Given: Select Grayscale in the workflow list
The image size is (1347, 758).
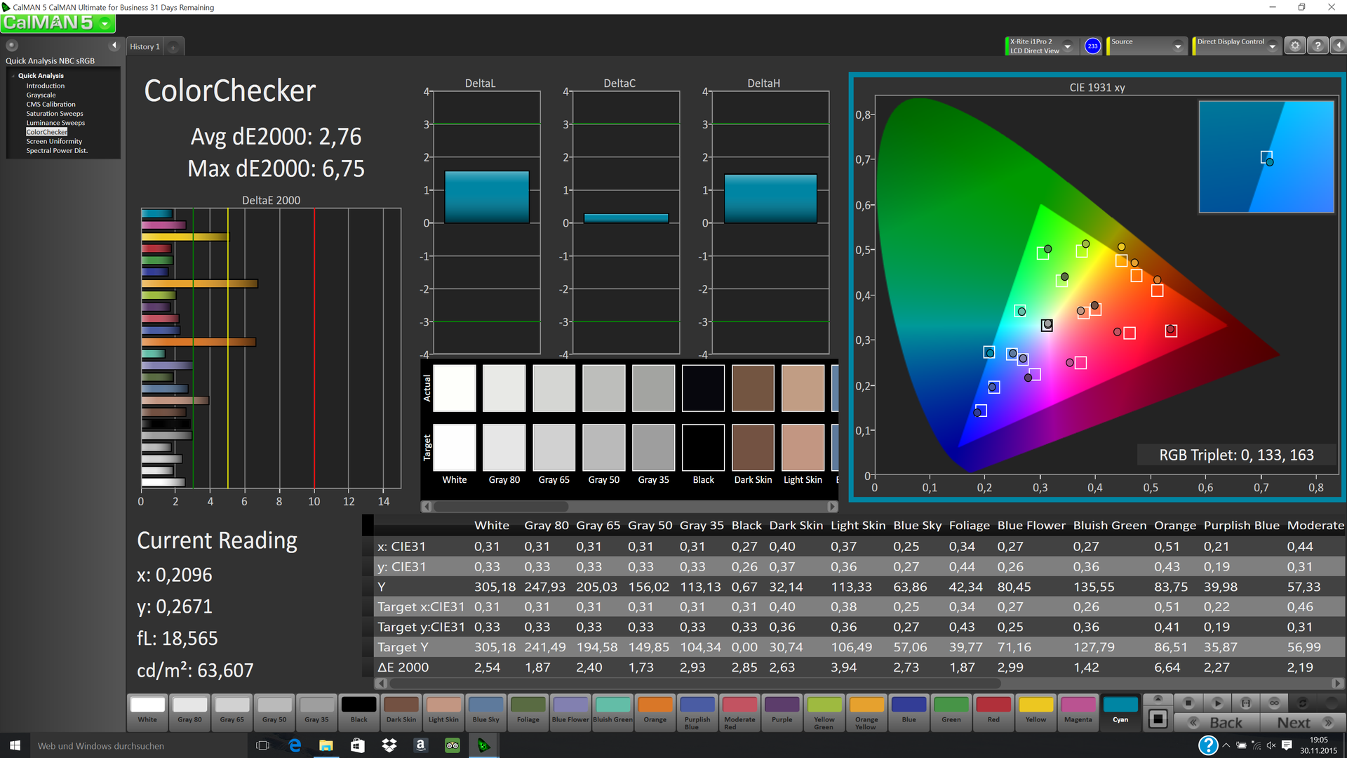Looking at the screenshot, I should tap(41, 95).
